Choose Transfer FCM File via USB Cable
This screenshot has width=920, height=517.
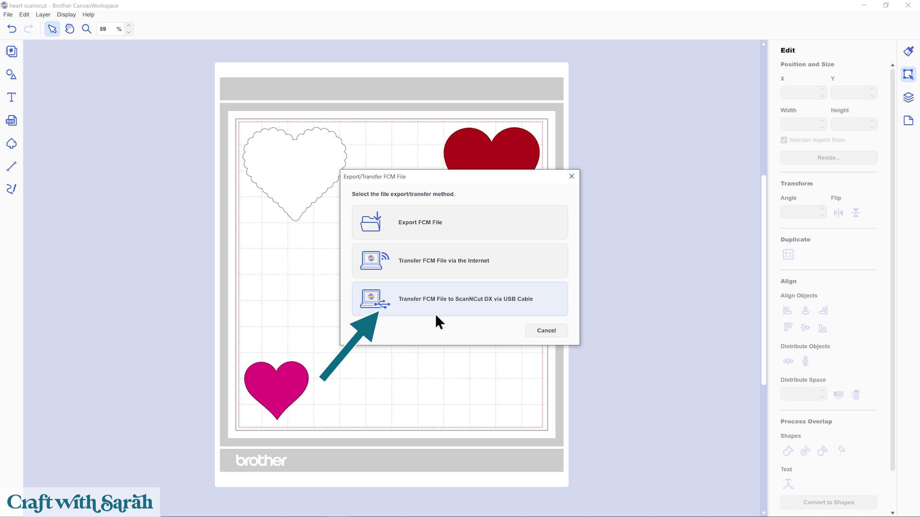[x=460, y=299]
